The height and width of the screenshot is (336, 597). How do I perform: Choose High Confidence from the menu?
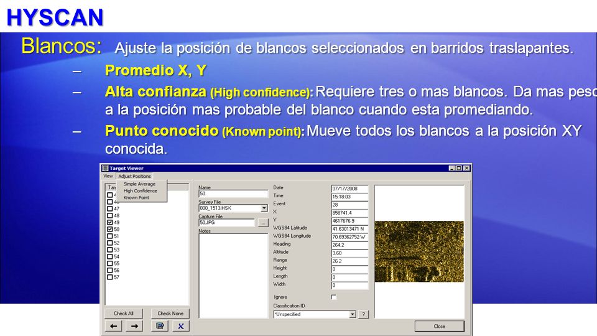[x=140, y=191]
